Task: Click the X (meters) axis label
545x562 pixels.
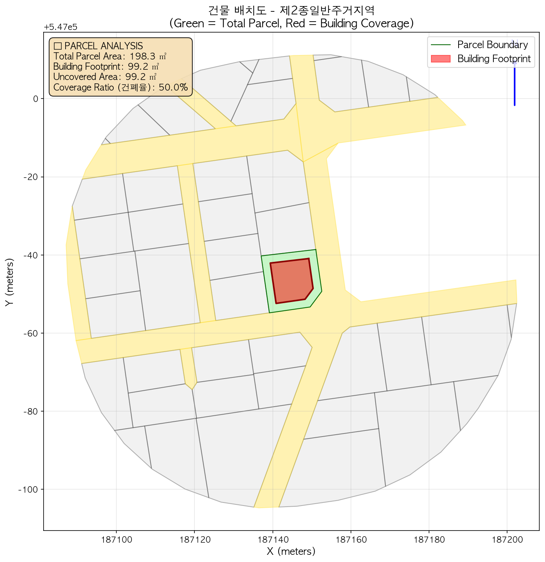Action: 291,551
